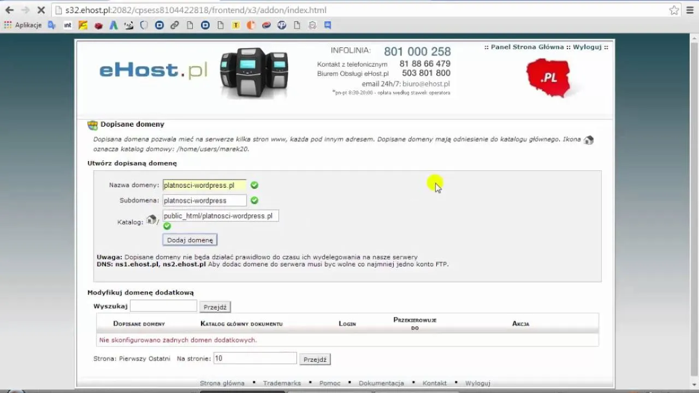Open footer Strona główna link
Viewport: 699px width, 393px height.
pyautogui.click(x=222, y=383)
